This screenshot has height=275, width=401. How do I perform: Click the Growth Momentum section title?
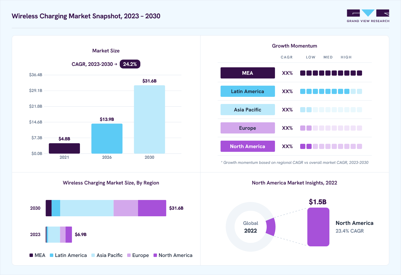(294, 46)
